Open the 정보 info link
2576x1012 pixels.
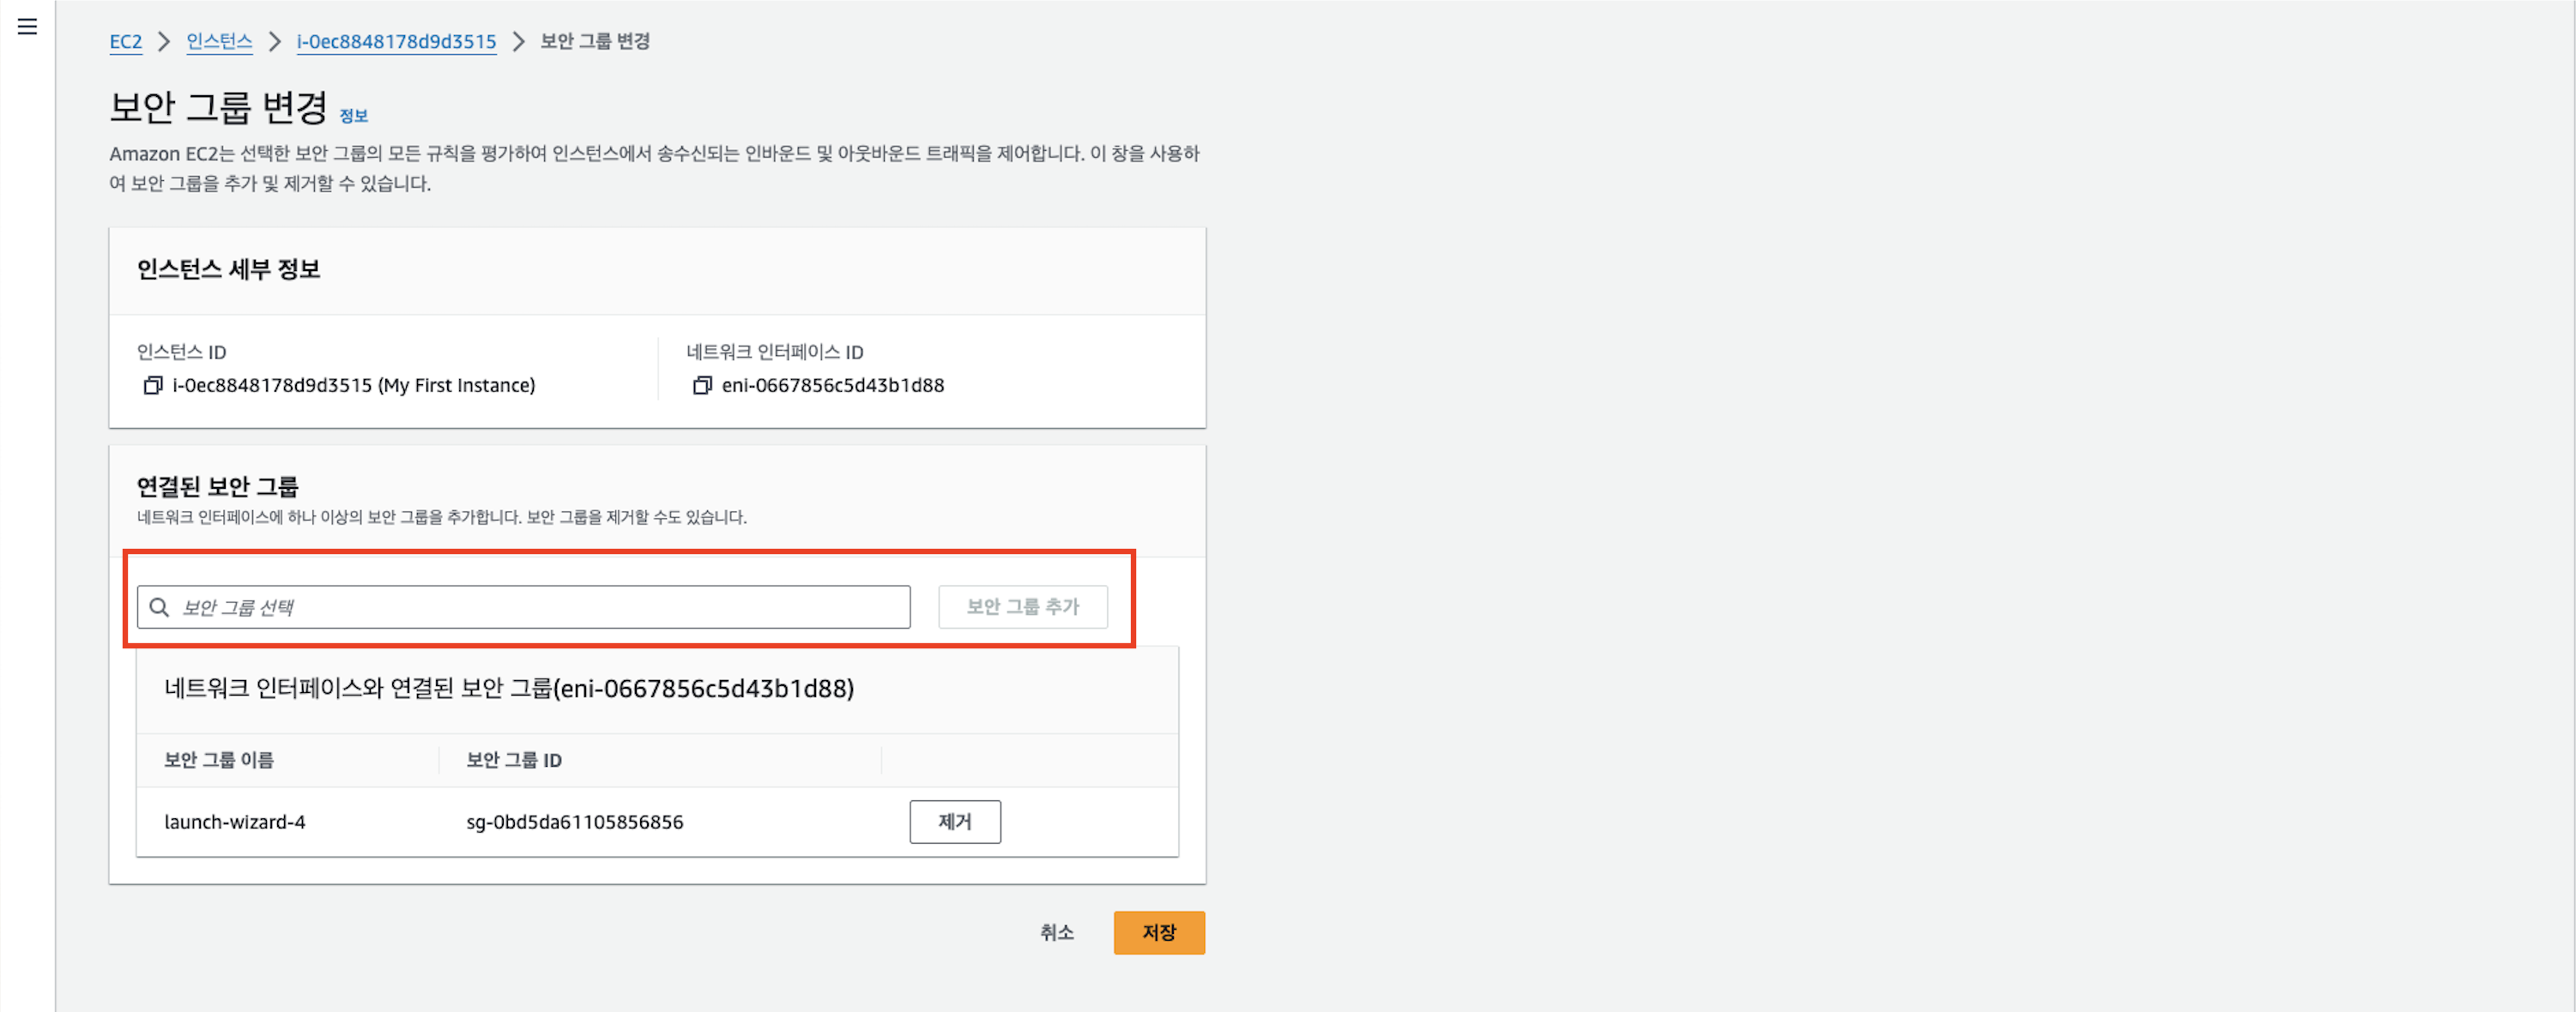click(353, 116)
